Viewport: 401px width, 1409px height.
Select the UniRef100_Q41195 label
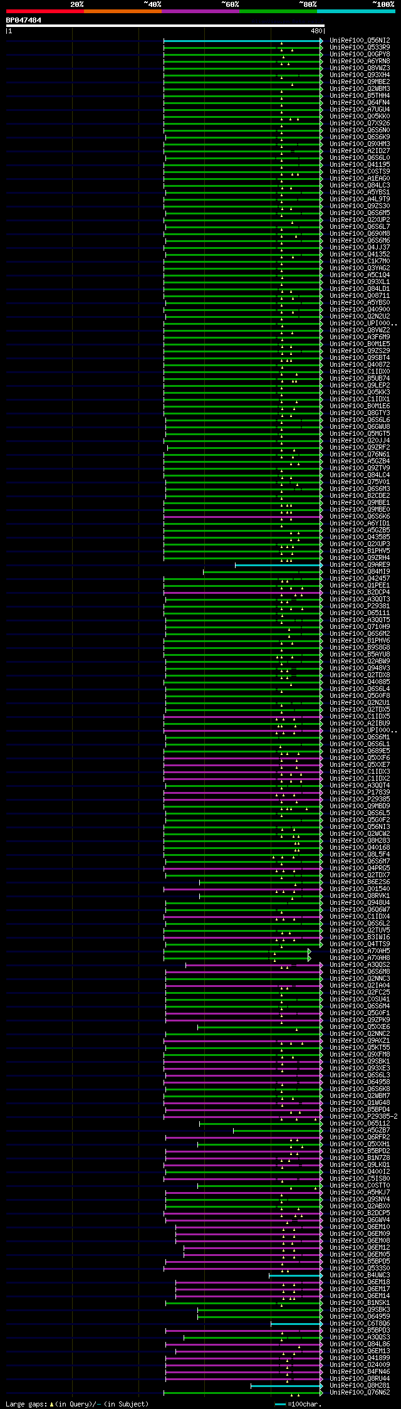point(360,164)
